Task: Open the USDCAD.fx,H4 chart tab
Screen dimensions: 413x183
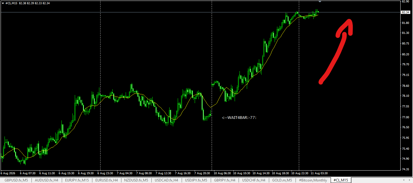Action: click(166, 180)
